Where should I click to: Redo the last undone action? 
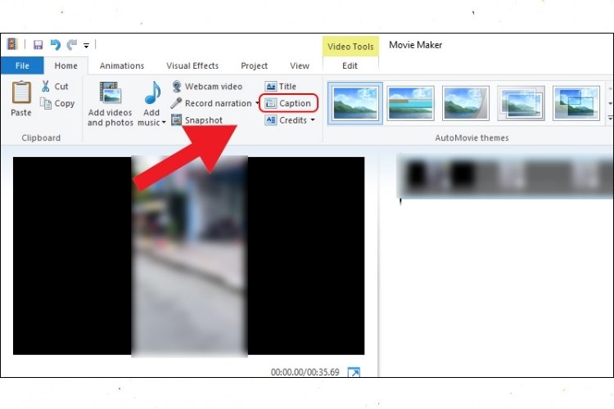72,45
